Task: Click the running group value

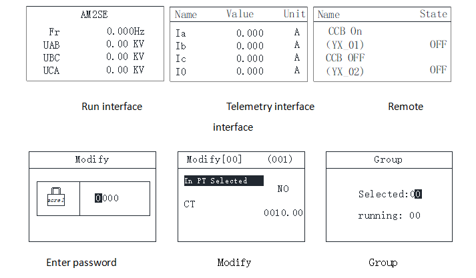Action: tap(415, 215)
